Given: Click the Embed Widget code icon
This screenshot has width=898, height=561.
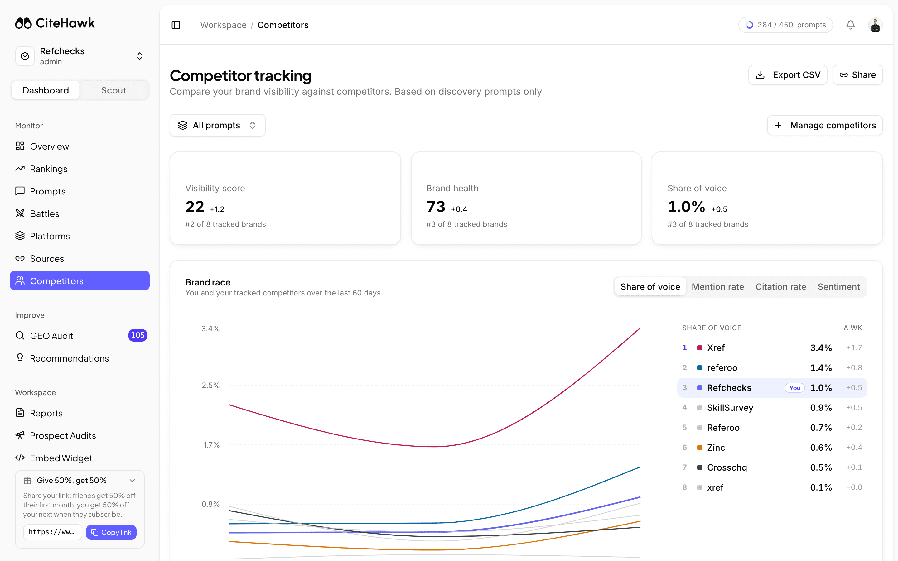Looking at the screenshot, I should click(x=20, y=458).
